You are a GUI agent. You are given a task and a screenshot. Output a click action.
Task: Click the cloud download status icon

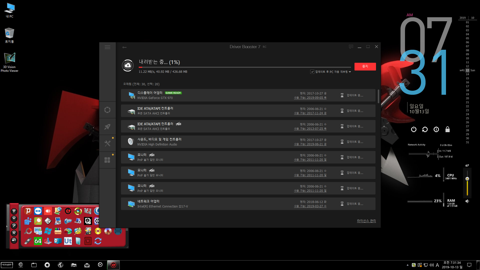coord(128,65)
